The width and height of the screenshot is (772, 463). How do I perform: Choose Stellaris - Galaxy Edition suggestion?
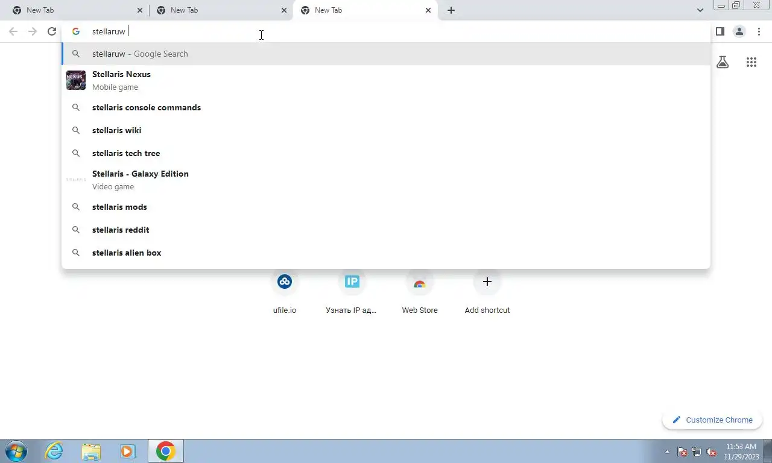(x=386, y=180)
